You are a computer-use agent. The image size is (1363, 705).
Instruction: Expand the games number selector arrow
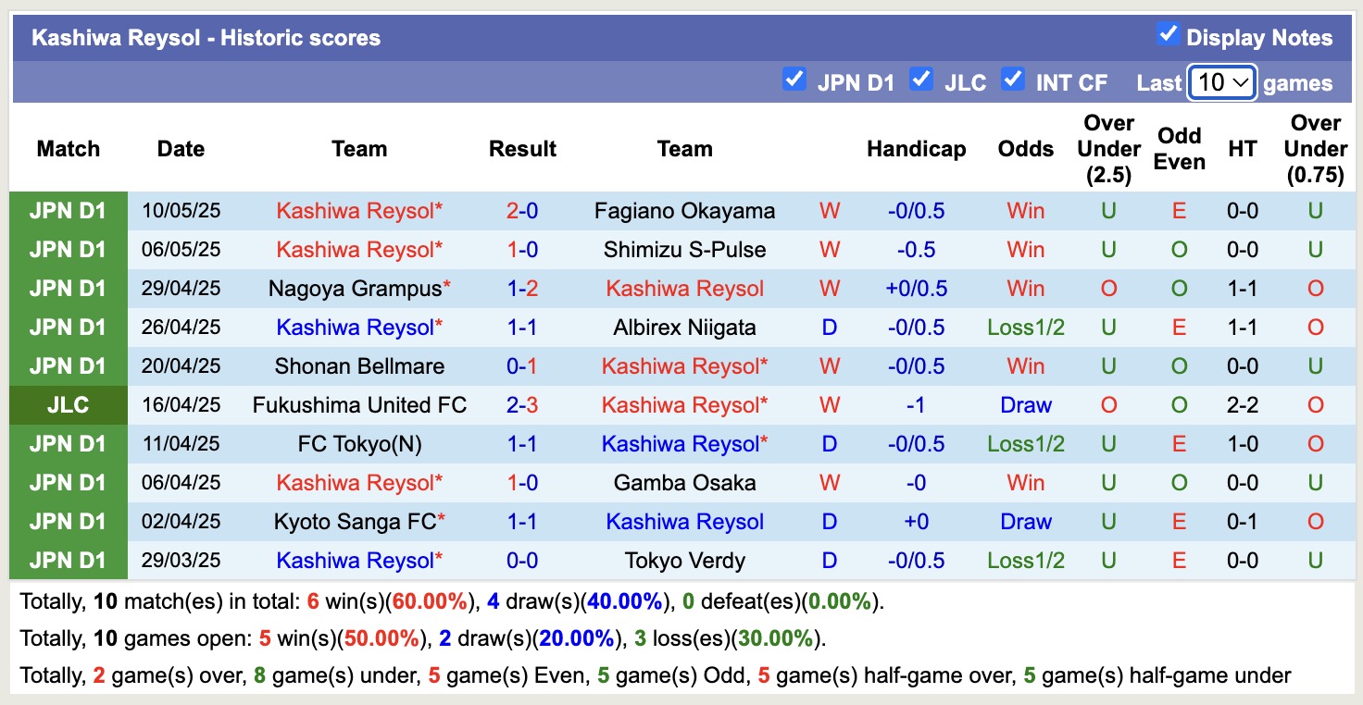point(1240,82)
